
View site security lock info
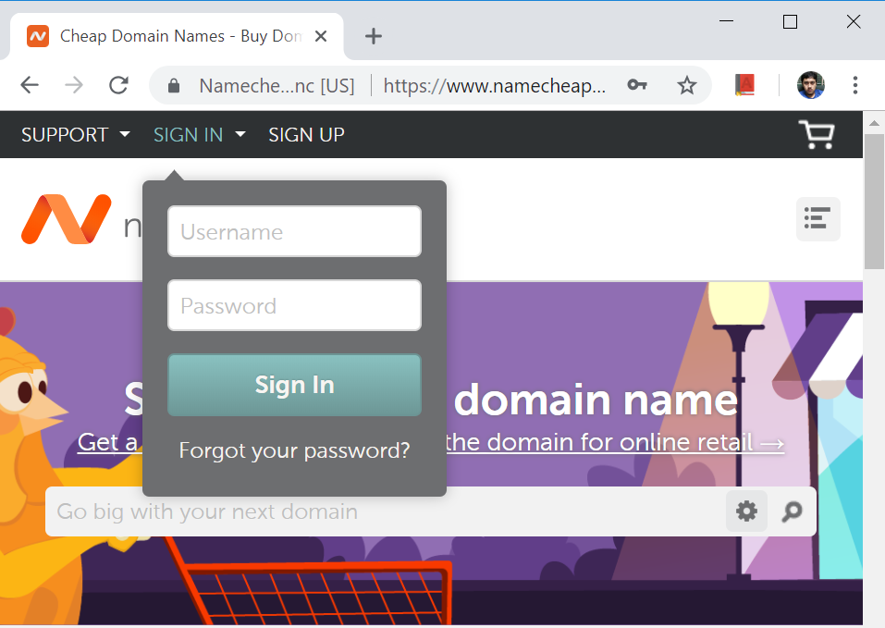coord(174,86)
